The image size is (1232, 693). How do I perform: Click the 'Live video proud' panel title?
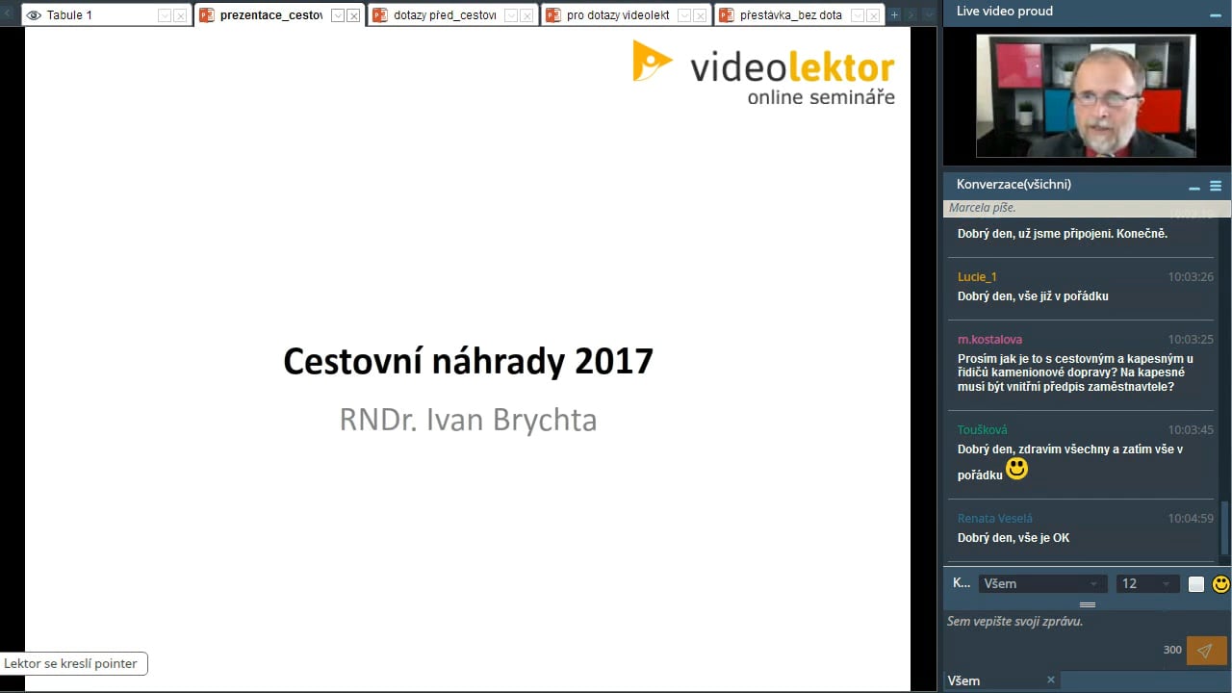click(1005, 12)
